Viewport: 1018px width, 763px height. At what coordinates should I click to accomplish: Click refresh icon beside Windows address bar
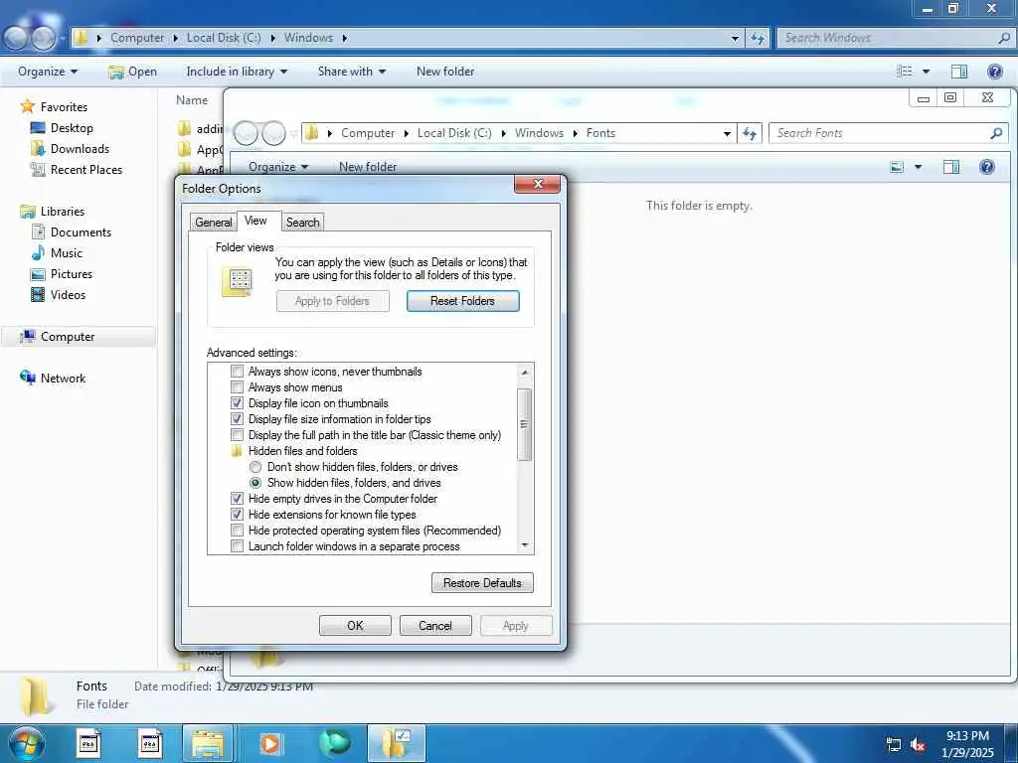[x=757, y=38]
